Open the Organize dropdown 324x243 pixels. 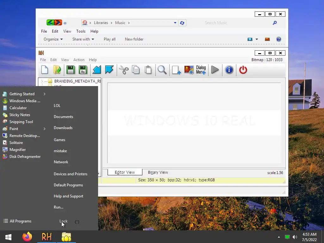click(x=53, y=39)
